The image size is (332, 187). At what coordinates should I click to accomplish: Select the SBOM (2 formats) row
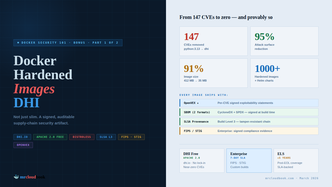click(x=249, y=112)
